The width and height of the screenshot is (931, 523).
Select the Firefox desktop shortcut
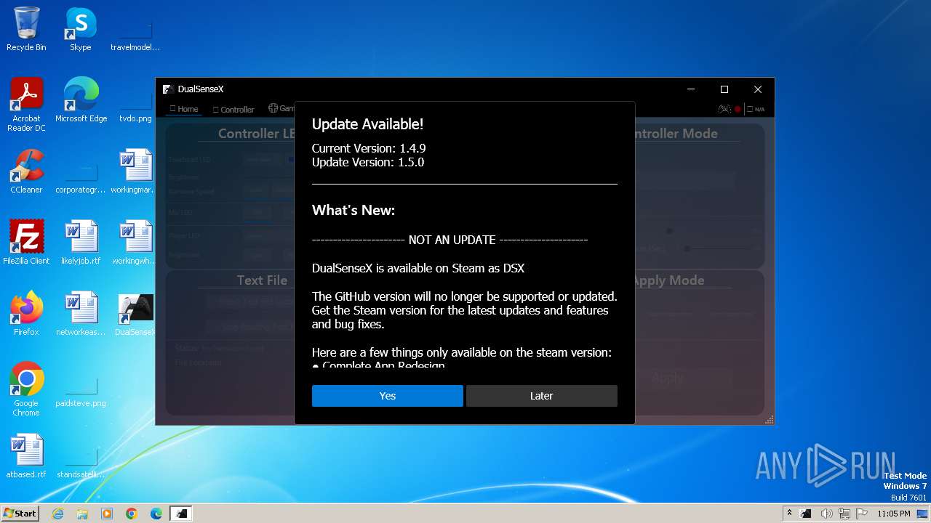tap(26, 314)
